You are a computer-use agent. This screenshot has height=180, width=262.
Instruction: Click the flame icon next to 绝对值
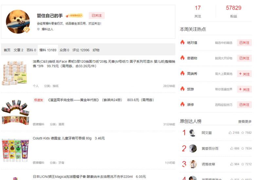182,42
